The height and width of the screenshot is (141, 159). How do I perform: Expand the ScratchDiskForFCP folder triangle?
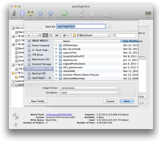point(56,56)
